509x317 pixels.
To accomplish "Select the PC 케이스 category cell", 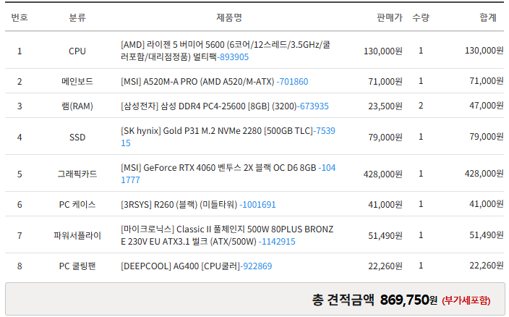I will 77,205.
